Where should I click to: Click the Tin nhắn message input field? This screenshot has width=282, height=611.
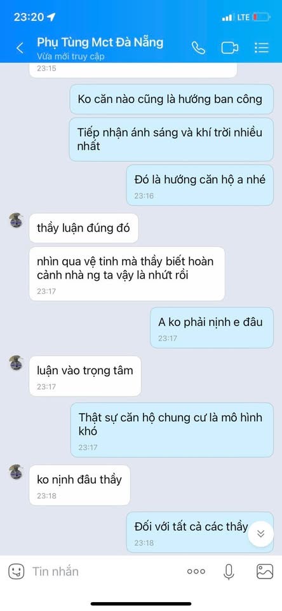pyautogui.click(x=105, y=572)
